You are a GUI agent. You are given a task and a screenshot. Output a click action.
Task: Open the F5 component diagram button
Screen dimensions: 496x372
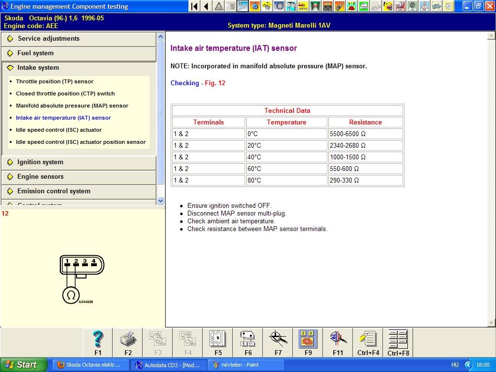pos(218,343)
